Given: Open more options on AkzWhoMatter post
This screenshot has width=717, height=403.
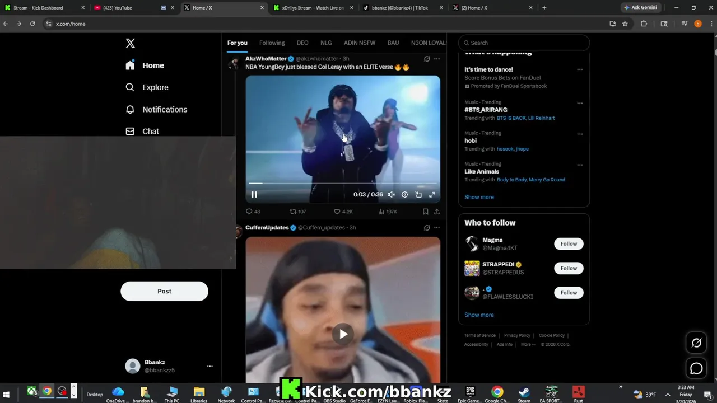Looking at the screenshot, I should 437,58.
